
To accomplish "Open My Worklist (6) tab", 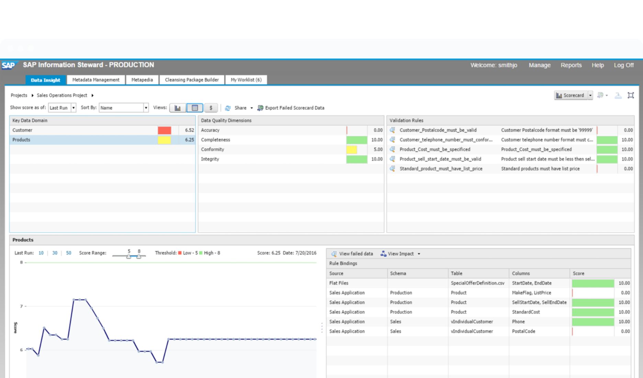I will pos(246,79).
